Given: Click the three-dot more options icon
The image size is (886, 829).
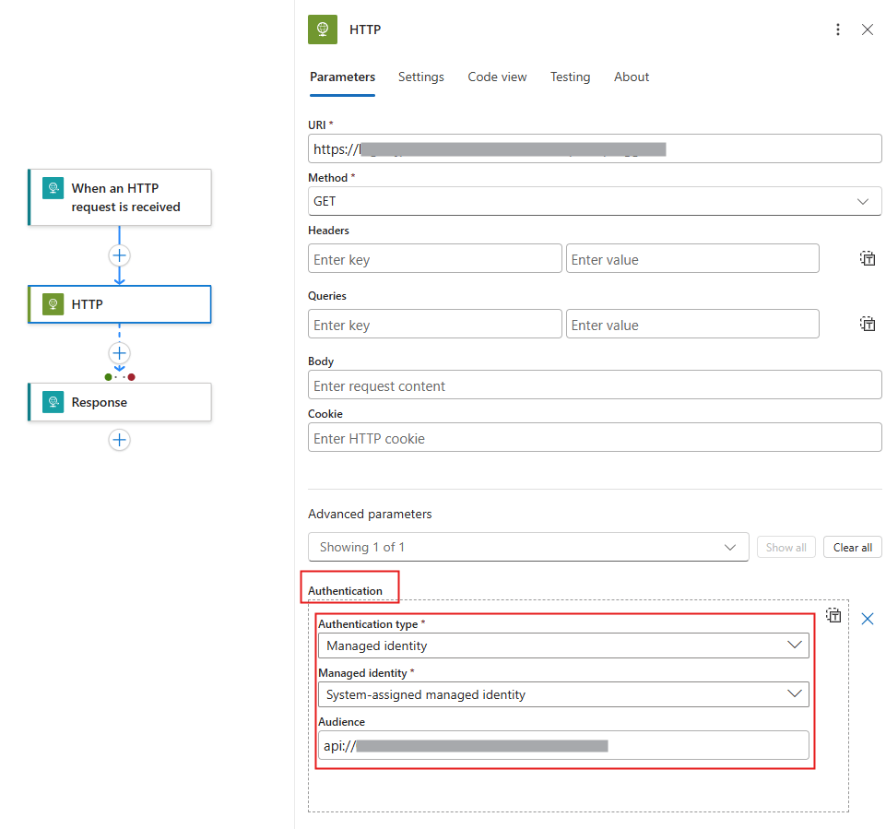Looking at the screenshot, I should [837, 30].
